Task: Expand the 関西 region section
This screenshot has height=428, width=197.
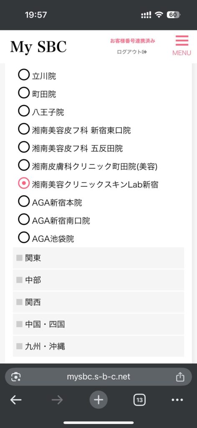Action: coord(98,302)
